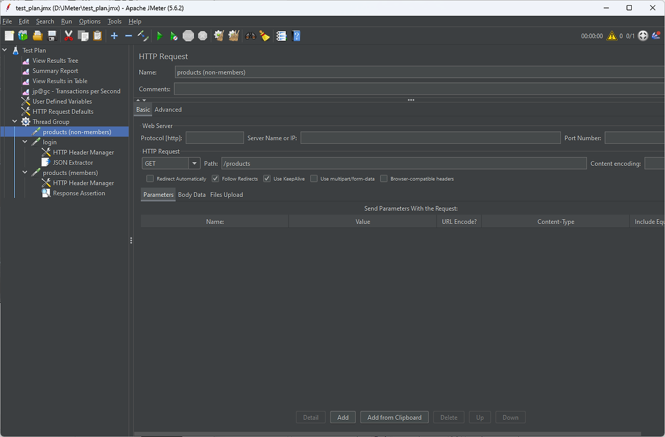The width and height of the screenshot is (665, 437).
Task: Collapse all tree nodes with minus icon
Action: pos(128,36)
